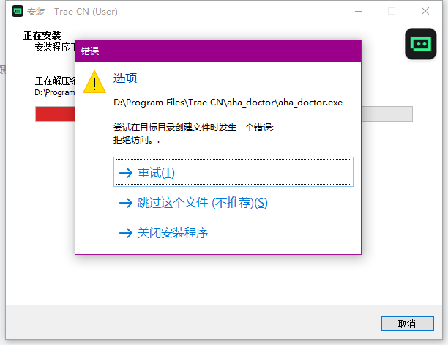Click the red filled progress bar section
The image size is (448, 345).
click(54, 114)
